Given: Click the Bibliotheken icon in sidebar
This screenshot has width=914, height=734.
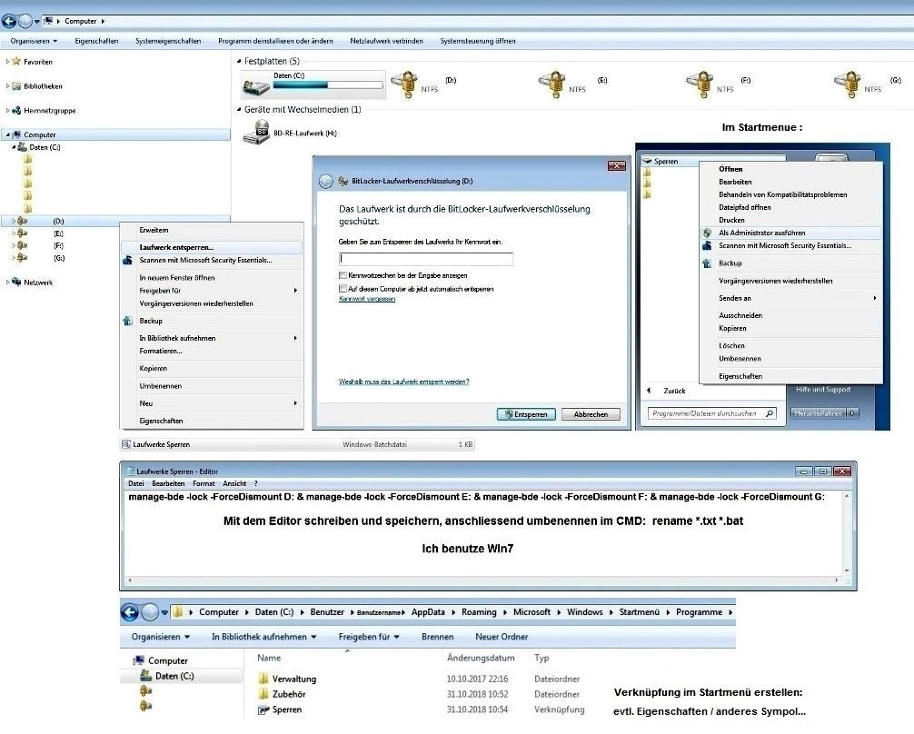Looking at the screenshot, I should (16, 85).
